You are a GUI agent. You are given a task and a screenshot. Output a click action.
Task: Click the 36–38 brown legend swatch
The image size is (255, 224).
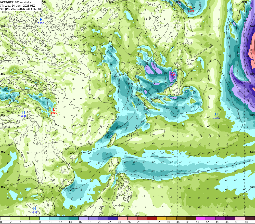181,218
